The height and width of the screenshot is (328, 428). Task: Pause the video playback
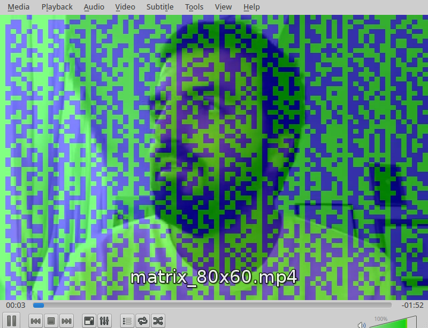[11, 321]
